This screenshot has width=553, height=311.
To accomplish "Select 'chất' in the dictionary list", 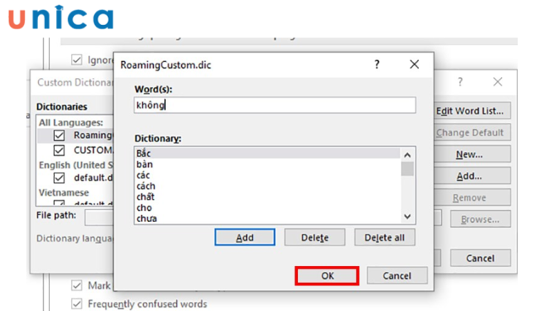I will [x=268, y=197].
